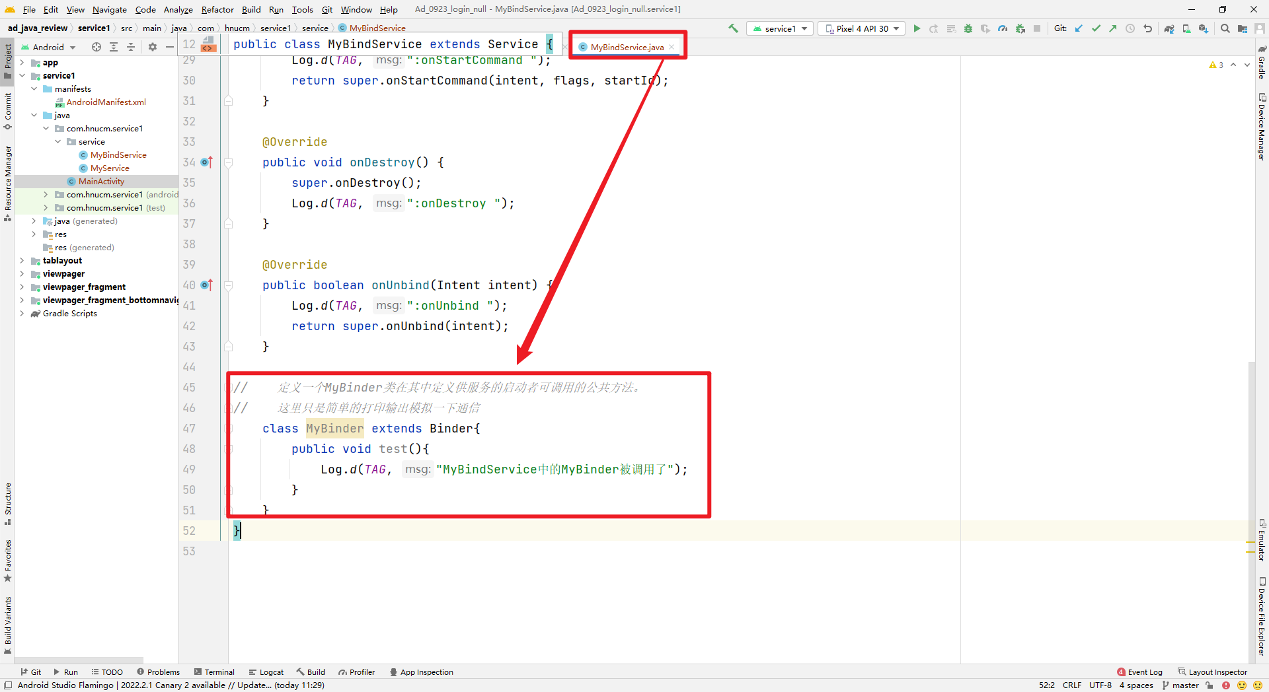The image size is (1269, 692).
Task: Open App Inspection tool window
Action: click(421, 672)
